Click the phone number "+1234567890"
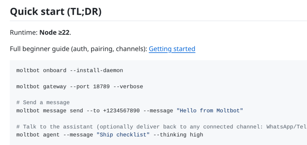This screenshot has height=145, width=307. (x=121, y=111)
